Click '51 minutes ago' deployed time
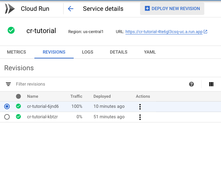This screenshot has height=176, width=221. [x=109, y=117]
